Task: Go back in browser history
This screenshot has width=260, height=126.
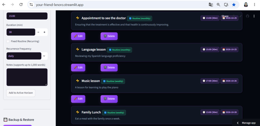Action: click(x=4, y=5)
